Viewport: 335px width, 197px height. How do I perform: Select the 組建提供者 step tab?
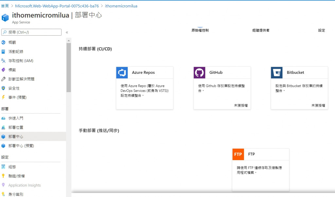pos(261,30)
